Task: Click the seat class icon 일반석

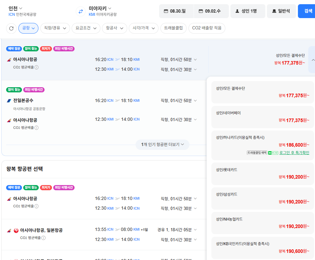Action: 274,11
